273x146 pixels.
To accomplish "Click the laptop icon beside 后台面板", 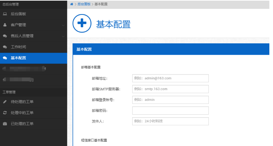I will 5,14.
